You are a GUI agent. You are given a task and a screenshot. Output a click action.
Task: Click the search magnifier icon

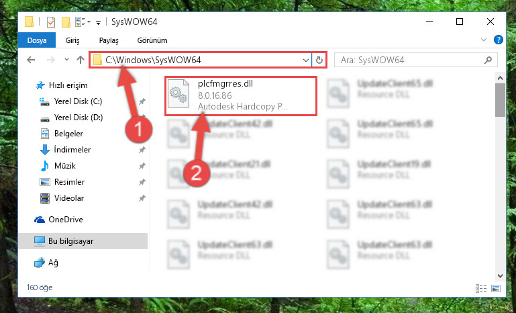(x=488, y=60)
